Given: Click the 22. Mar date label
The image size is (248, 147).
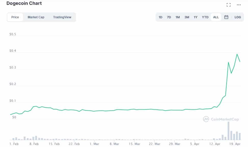Looking at the screenshot, I should 155,144.
